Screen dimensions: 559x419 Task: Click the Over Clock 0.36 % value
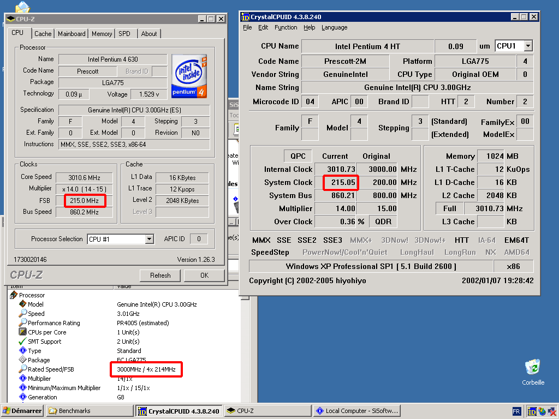click(336, 222)
